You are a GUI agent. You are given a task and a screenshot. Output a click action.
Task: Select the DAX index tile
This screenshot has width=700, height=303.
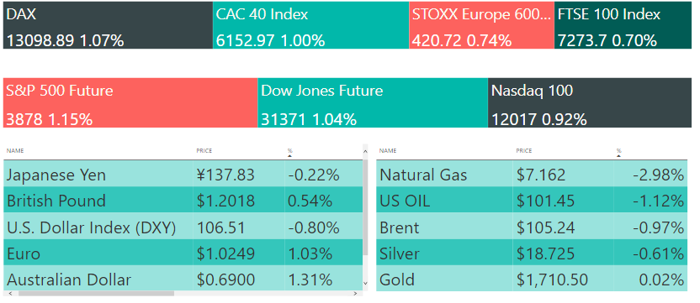tap(108, 25)
